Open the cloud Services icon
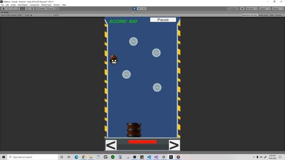The image size is (285, 160). point(242,8)
